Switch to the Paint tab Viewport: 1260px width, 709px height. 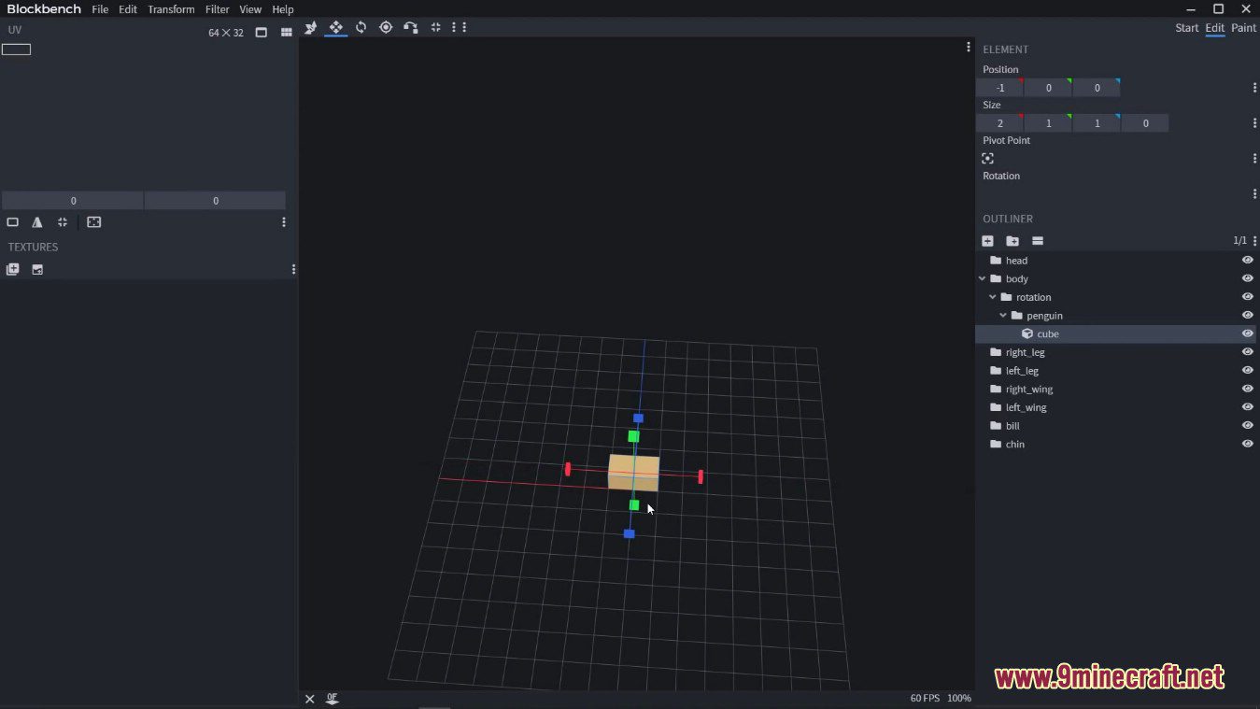tap(1243, 27)
